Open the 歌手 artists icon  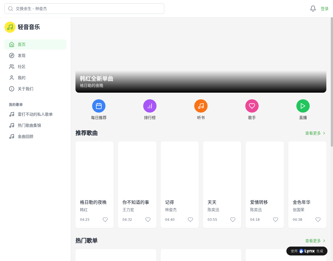coord(252,106)
